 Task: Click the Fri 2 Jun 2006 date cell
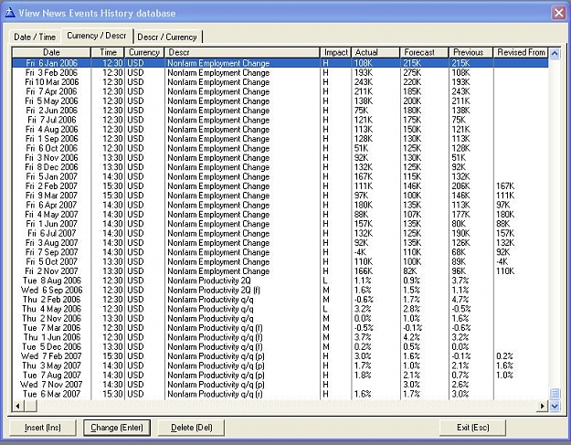(x=51, y=111)
